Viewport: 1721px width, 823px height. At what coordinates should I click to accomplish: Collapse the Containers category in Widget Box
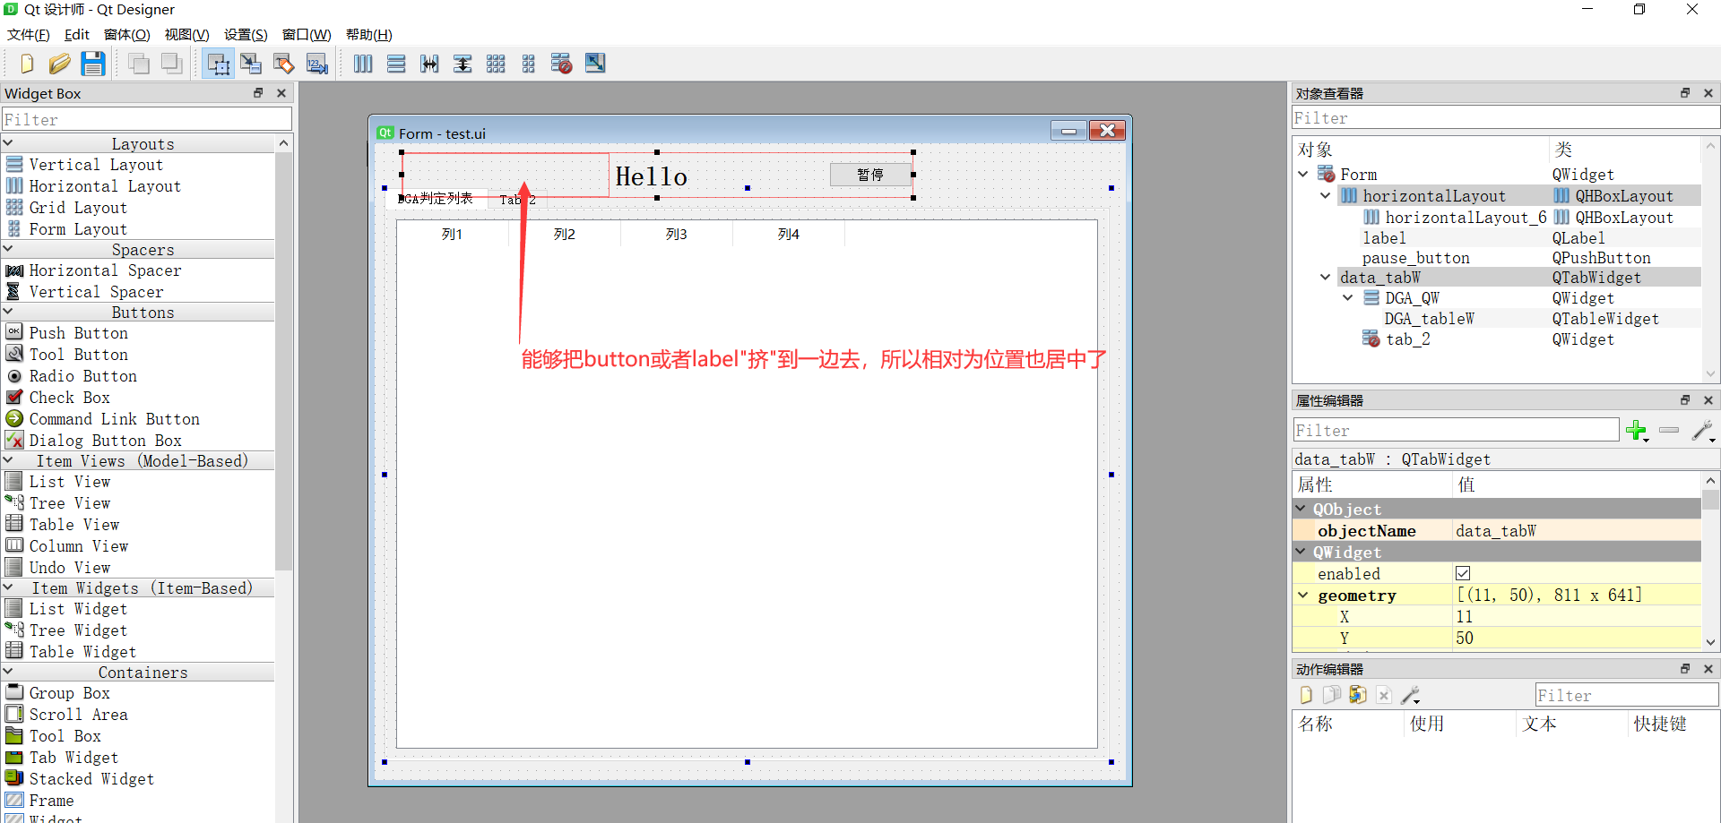(x=9, y=672)
